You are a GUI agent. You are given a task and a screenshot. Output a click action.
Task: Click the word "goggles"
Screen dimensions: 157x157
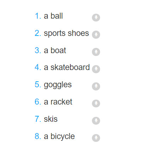[x=58, y=85]
